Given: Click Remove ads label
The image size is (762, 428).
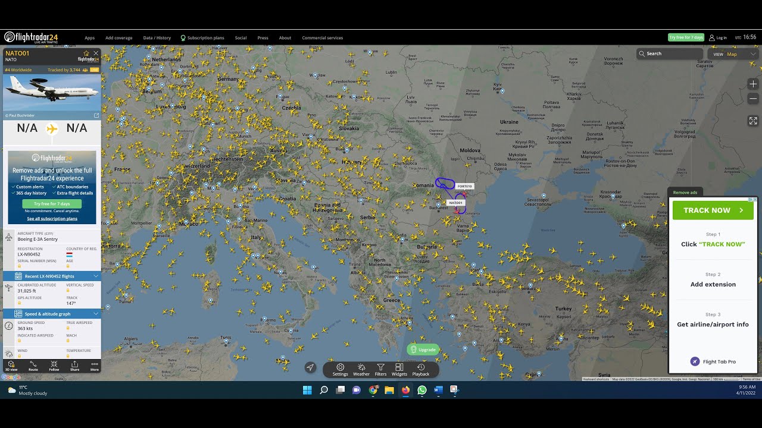Looking at the screenshot, I should point(685,192).
